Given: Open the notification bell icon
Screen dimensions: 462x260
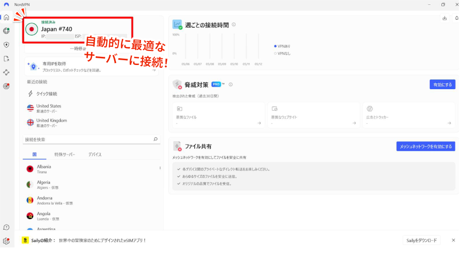Looking at the screenshot, I should 456,18.
